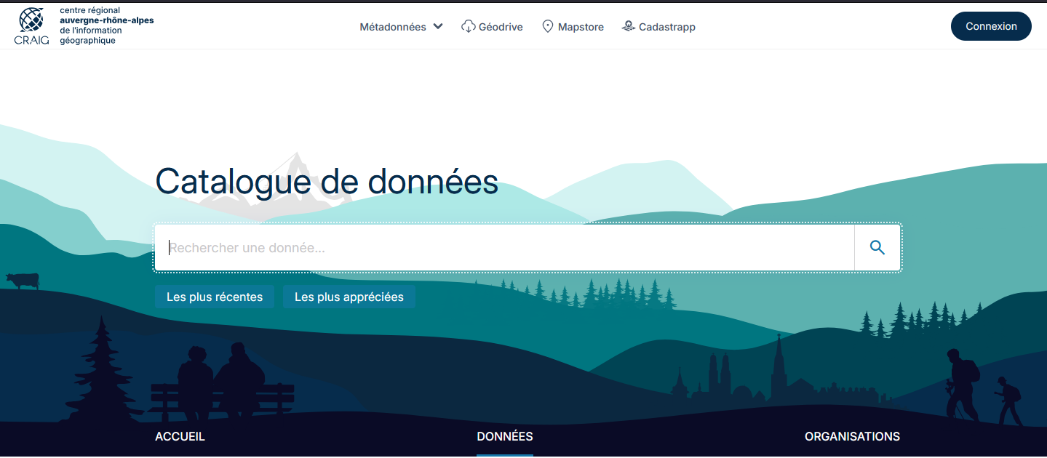Click the Connexion login button
Viewport: 1047px width, 458px height.
(990, 26)
